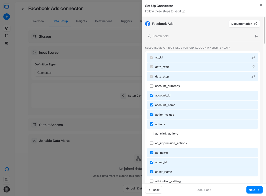This screenshot has width=266, height=196.
Task: Open the archive sidebar icon
Action: [7, 43]
